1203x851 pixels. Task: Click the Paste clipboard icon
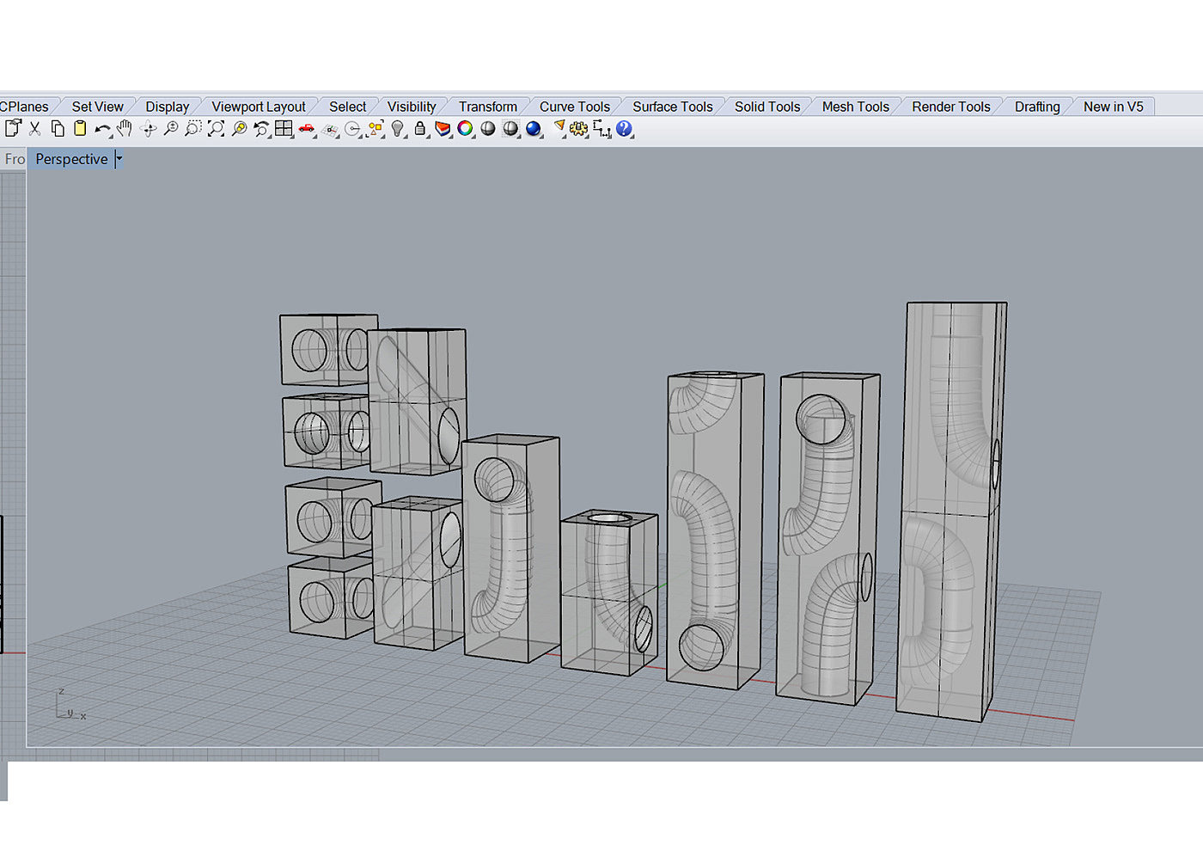pos(80,129)
